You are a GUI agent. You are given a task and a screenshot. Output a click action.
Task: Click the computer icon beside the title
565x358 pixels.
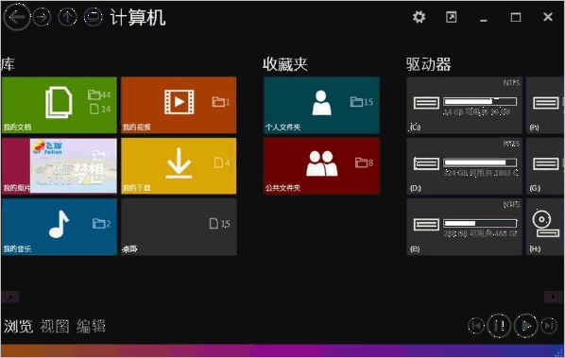coord(93,17)
